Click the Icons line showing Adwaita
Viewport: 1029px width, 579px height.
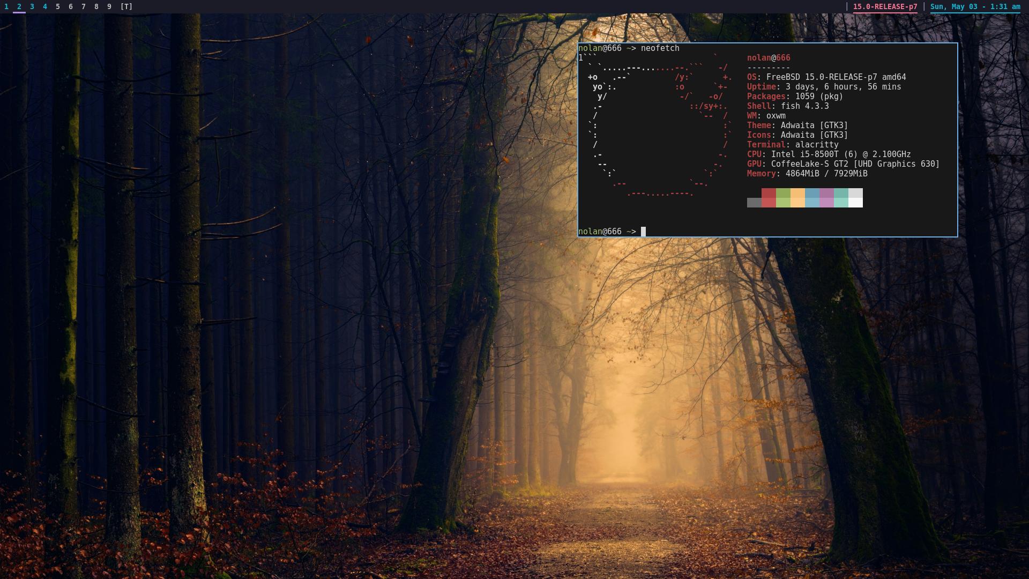(797, 135)
